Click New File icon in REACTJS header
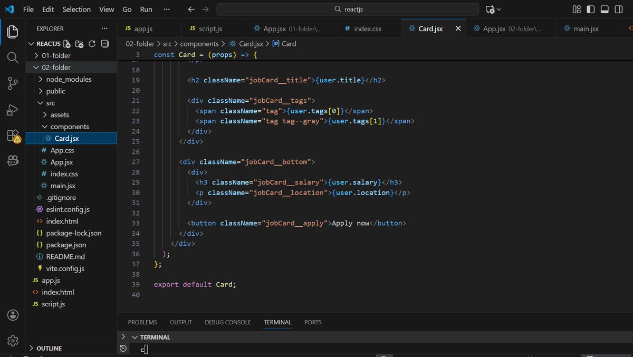 67,44
